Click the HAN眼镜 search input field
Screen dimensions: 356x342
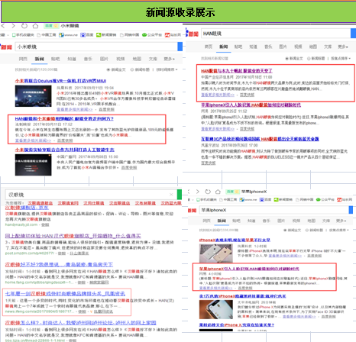pos(276,34)
